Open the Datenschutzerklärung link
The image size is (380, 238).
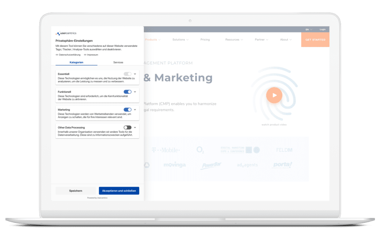68,55
